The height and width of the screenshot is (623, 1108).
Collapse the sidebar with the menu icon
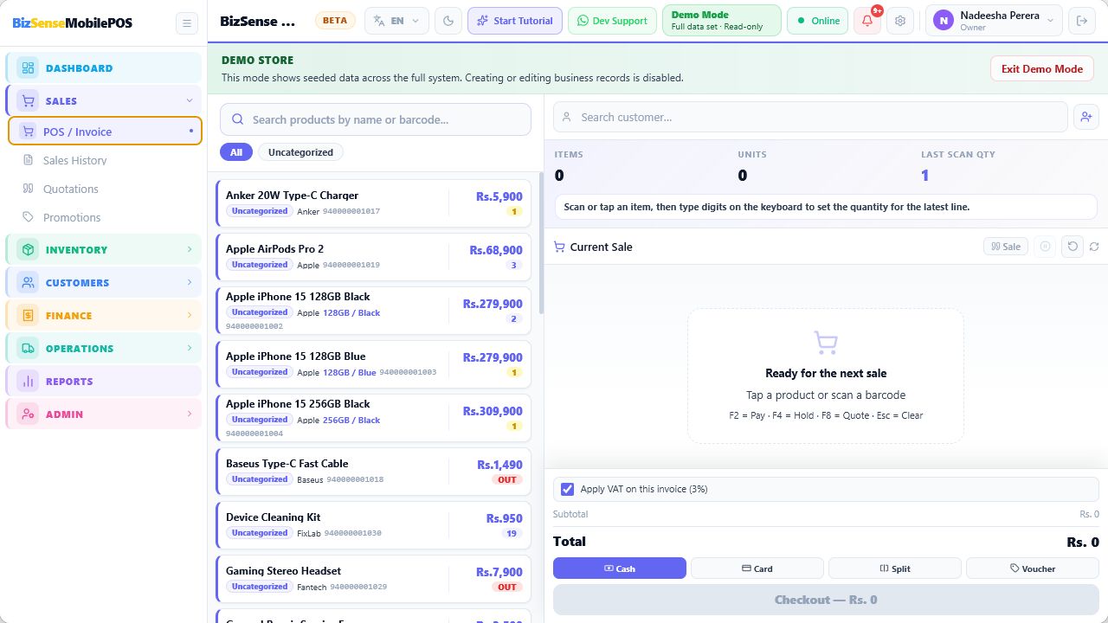click(186, 23)
